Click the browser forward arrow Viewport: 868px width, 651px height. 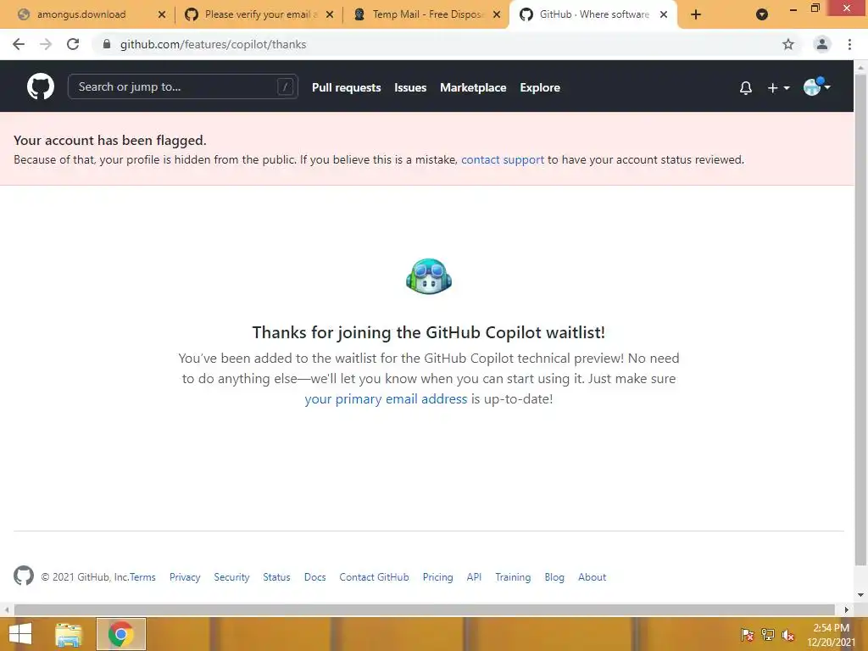[46, 44]
